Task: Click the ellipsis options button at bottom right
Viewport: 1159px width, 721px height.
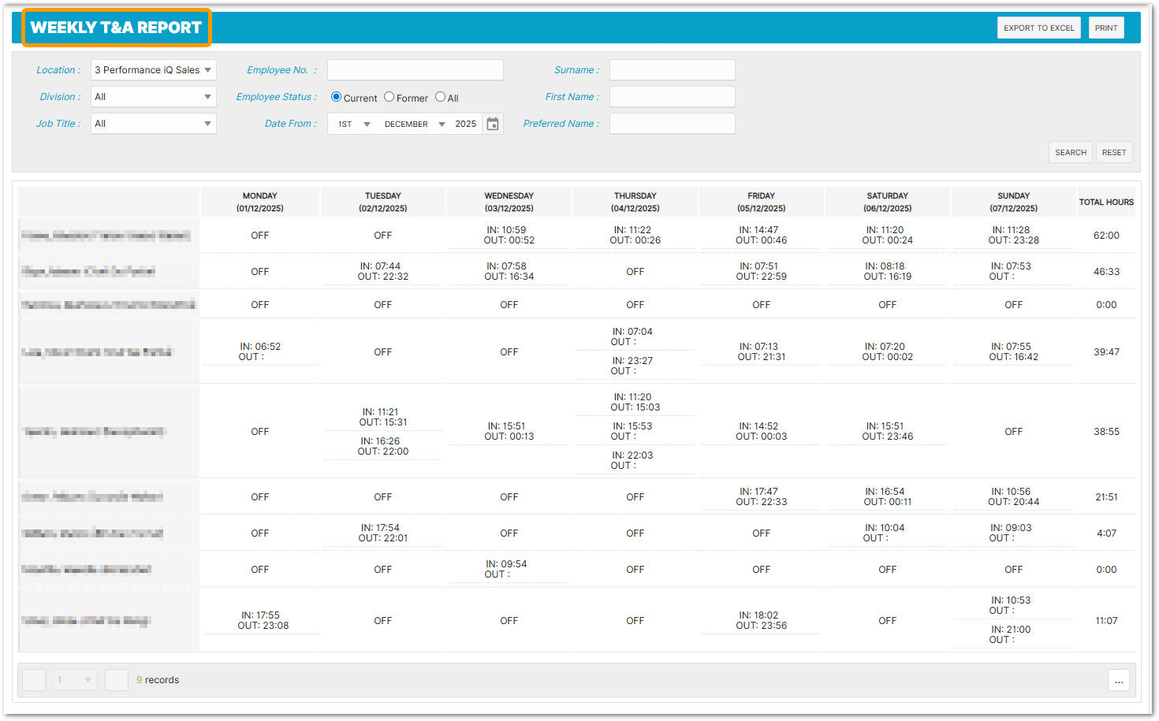Action: (x=1118, y=680)
